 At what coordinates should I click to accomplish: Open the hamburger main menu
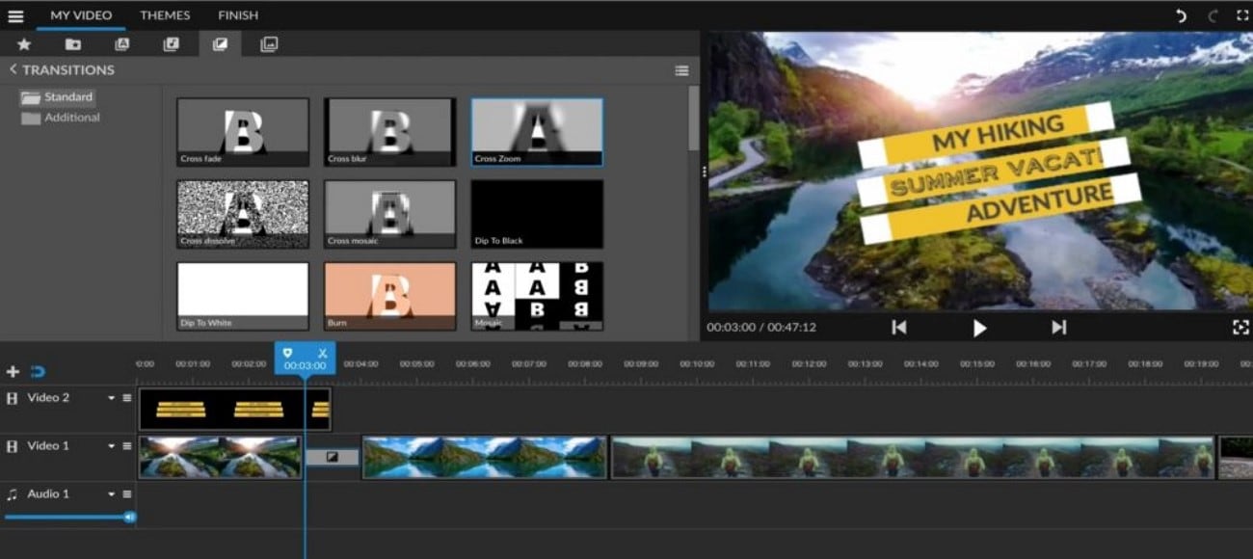pyautogui.click(x=15, y=15)
